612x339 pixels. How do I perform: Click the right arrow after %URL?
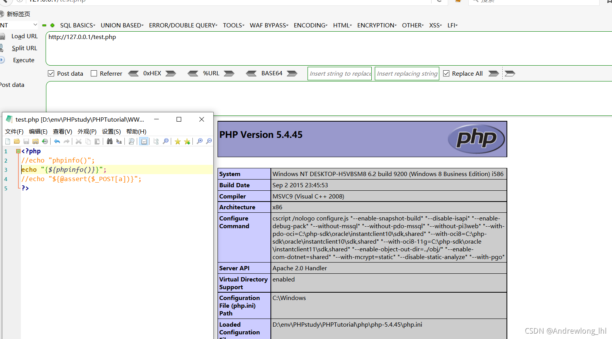229,73
